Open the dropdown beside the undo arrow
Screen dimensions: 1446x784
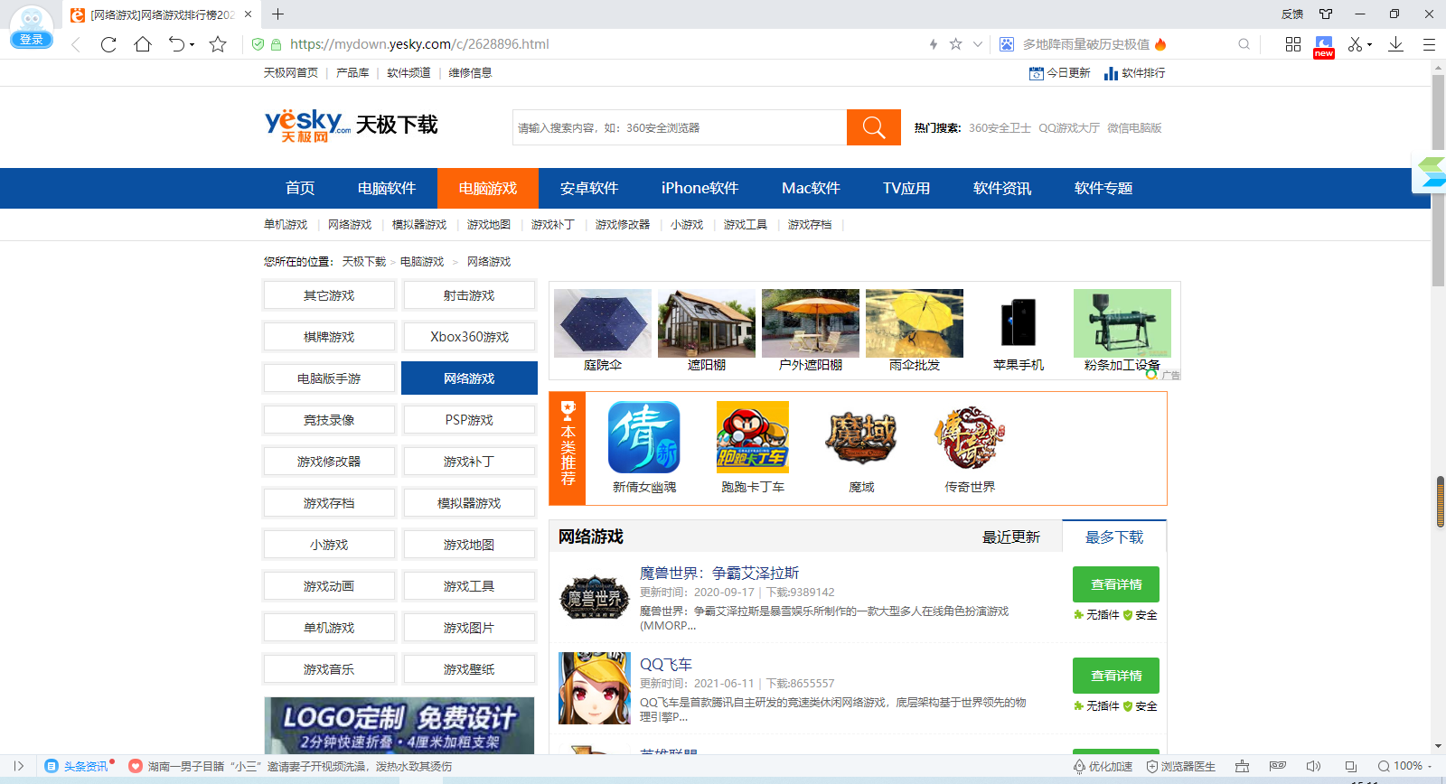pos(192,45)
